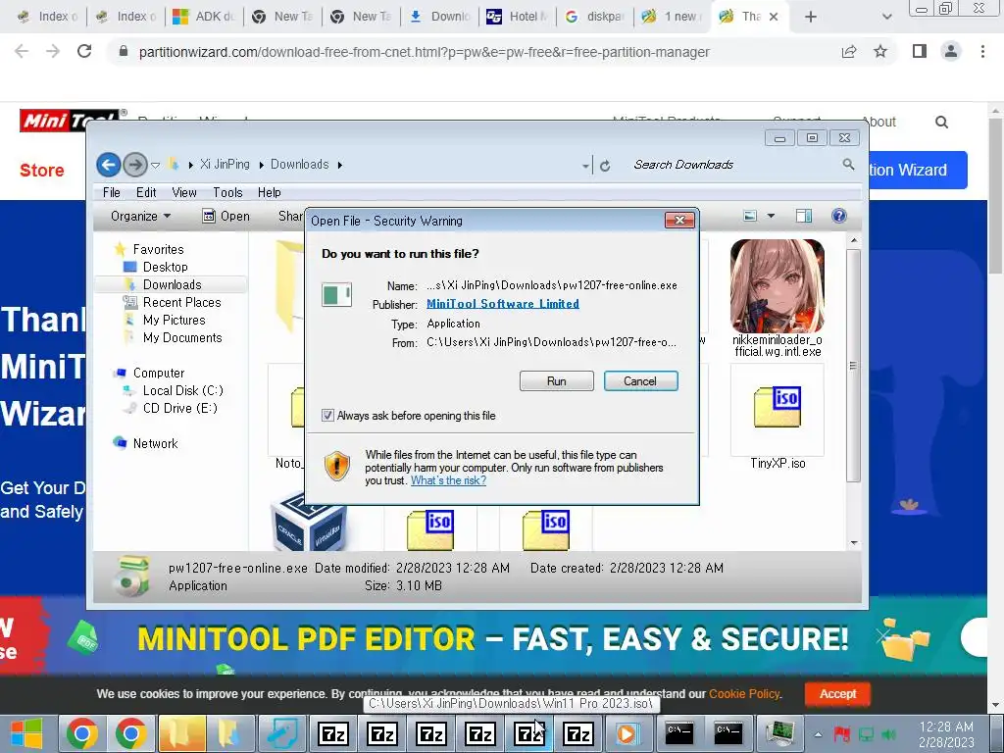Accept the cookie policy
This screenshot has height=753, width=1004.
(837, 693)
